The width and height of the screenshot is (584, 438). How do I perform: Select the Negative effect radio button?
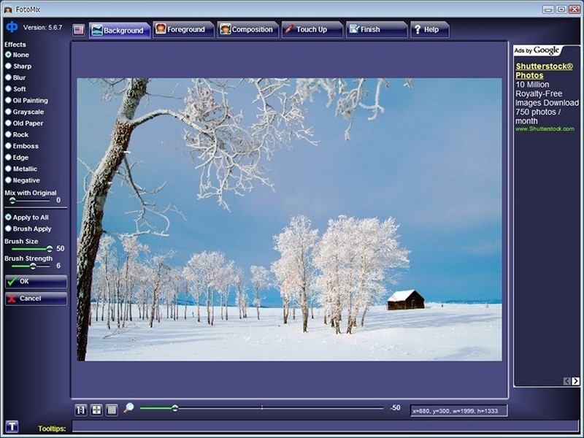click(x=23, y=180)
